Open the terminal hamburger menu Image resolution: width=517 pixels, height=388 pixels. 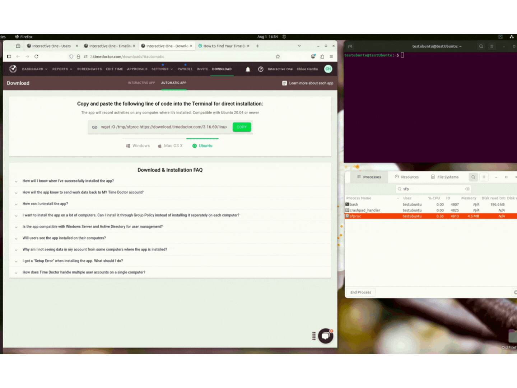(492, 46)
